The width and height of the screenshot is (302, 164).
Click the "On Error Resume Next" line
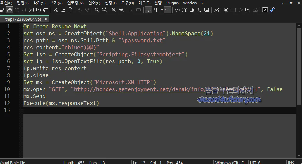[55, 26]
